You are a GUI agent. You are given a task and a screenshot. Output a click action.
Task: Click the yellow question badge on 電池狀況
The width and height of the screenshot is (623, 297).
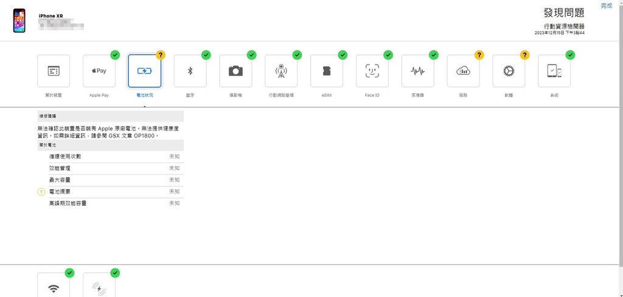coord(161,55)
